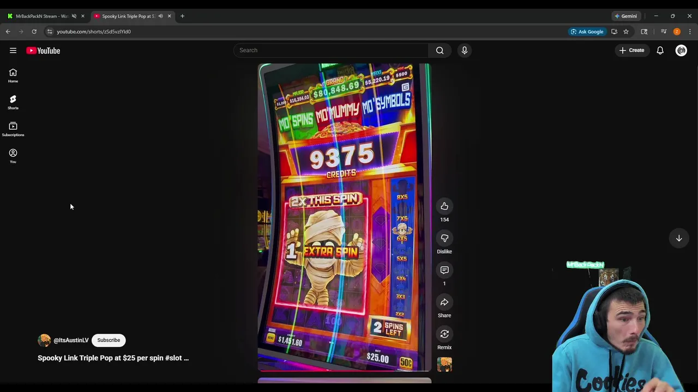Click the ItsAustinLV channel avatar
The width and height of the screenshot is (698, 392).
[x=44, y=340]
